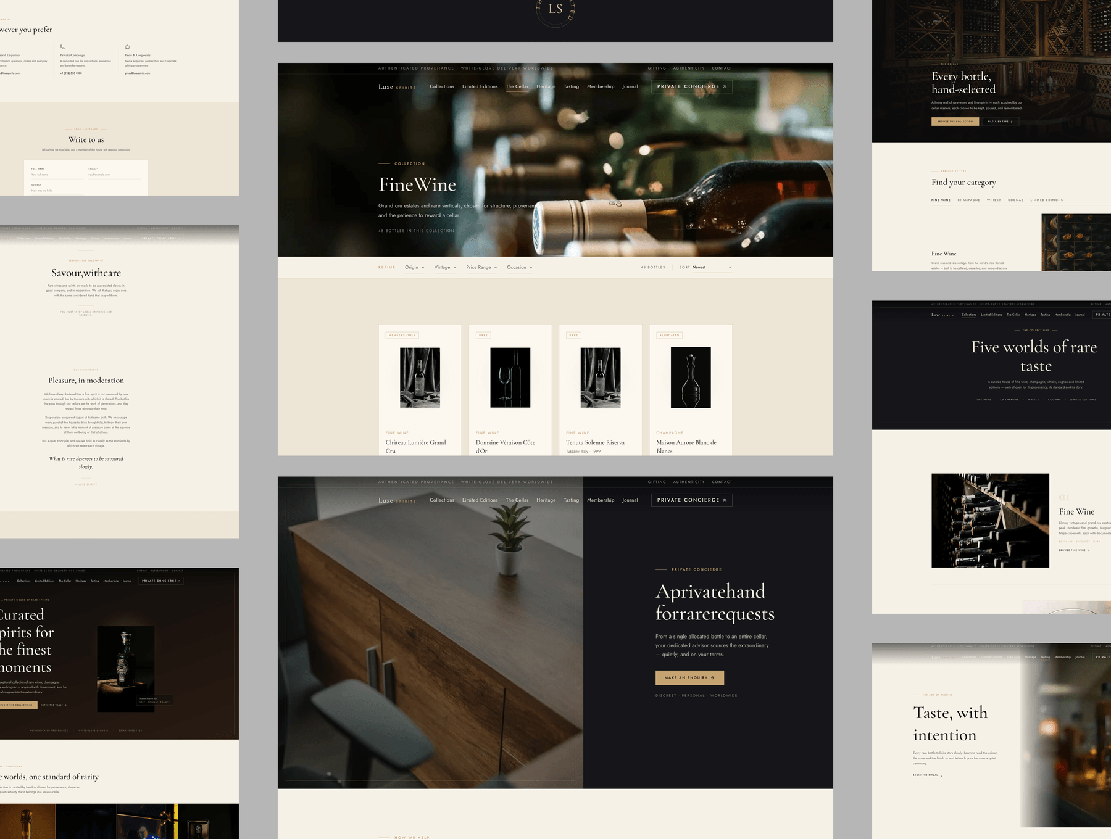The width and height of the screenshot is (1111, 839).
Task: Click the Allocated badge on Maison Aurore card
Action: pos(669,335)
